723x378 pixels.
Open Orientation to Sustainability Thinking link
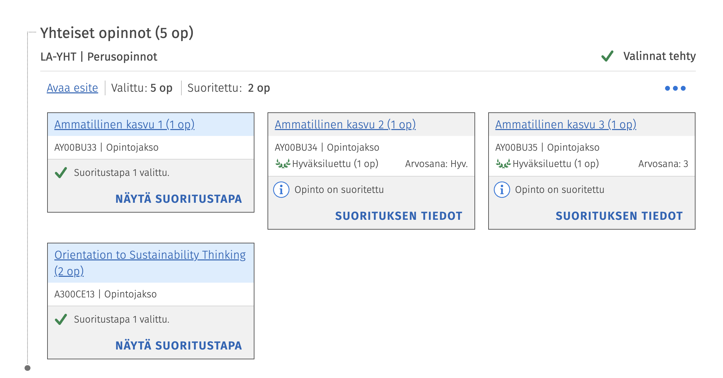click(150, 255)
